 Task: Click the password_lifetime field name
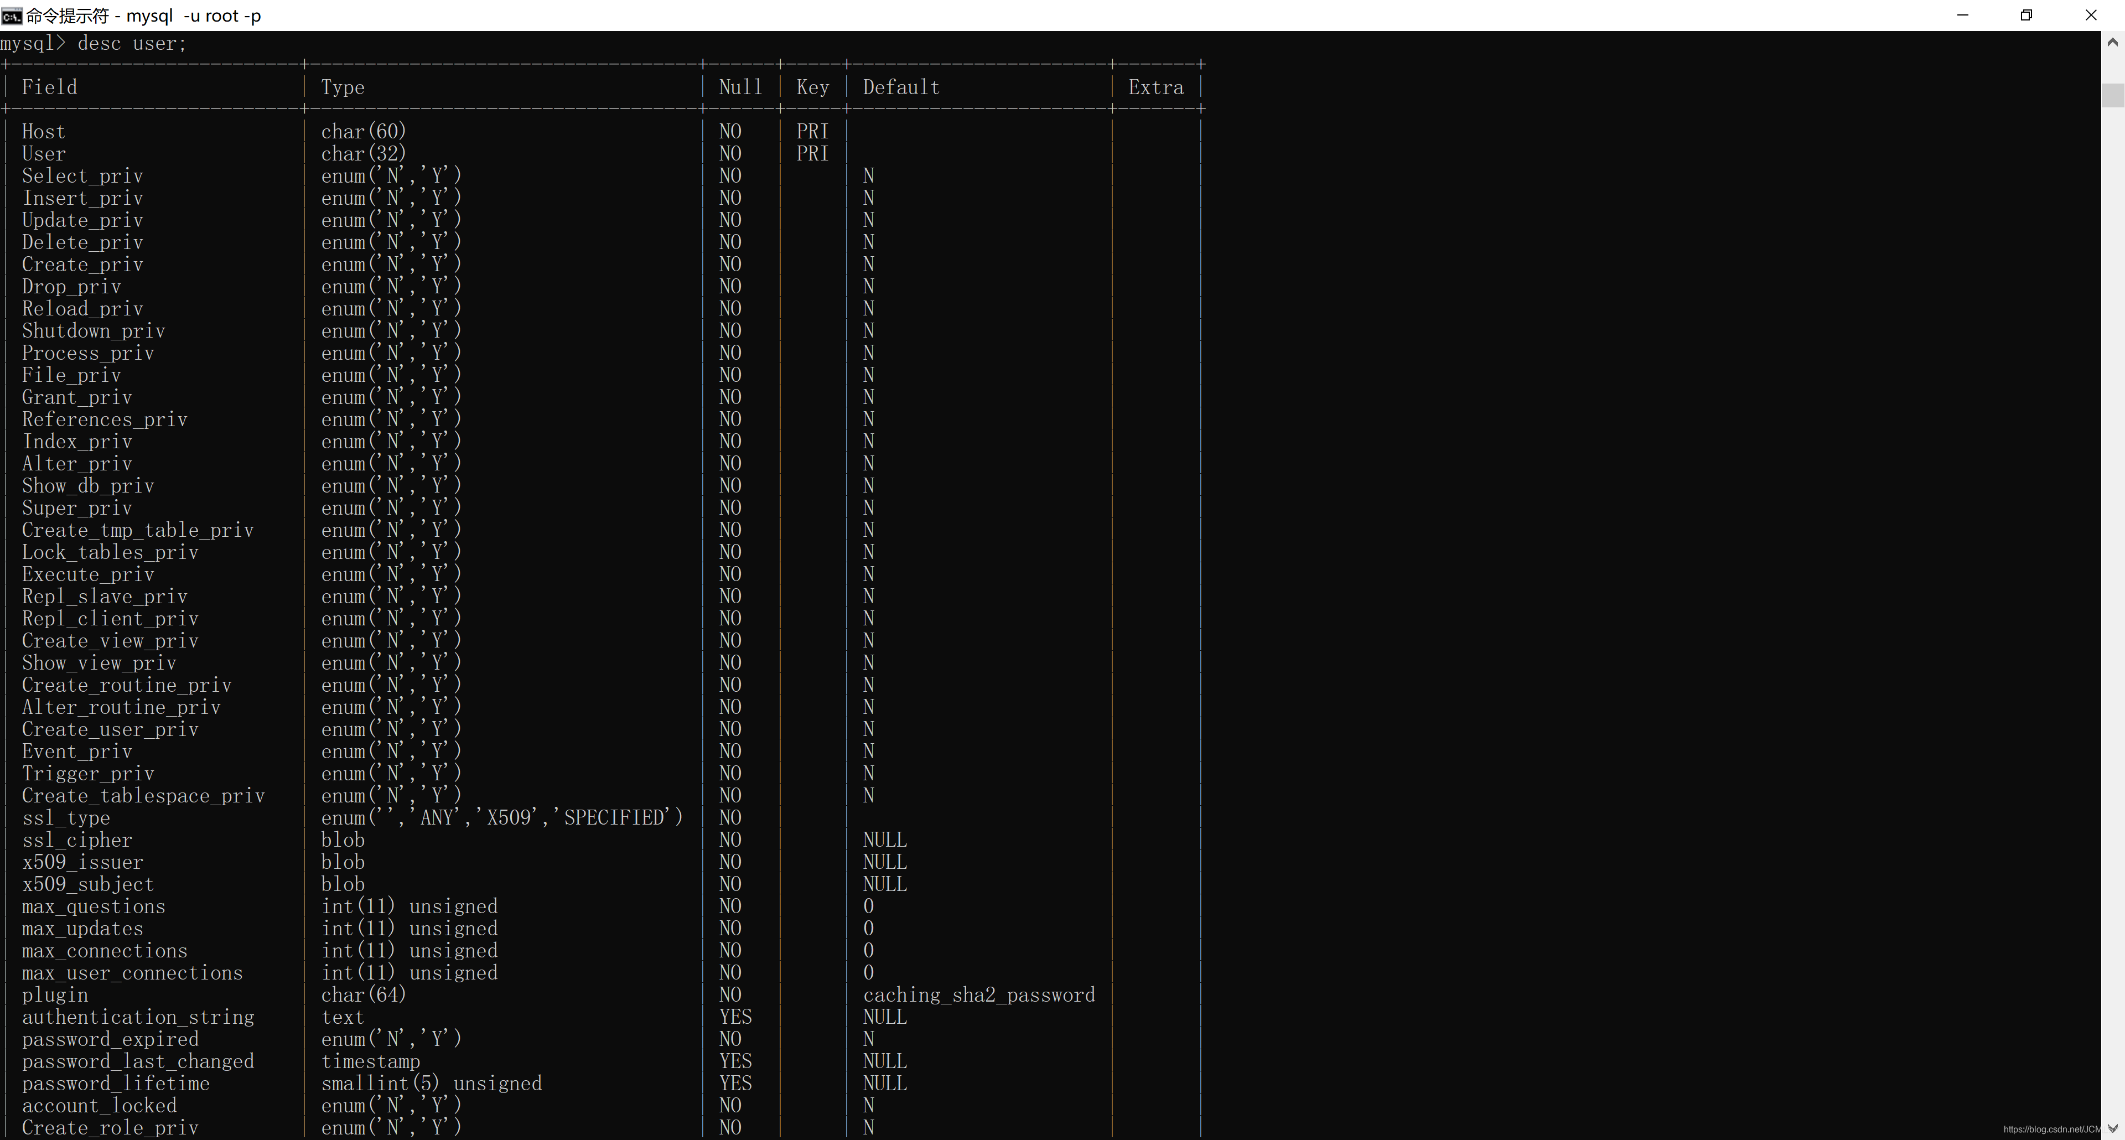tap(116, 1084)
